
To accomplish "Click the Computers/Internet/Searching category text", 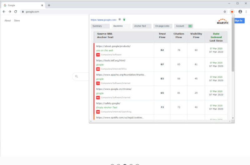I will [x=116, y=112].
